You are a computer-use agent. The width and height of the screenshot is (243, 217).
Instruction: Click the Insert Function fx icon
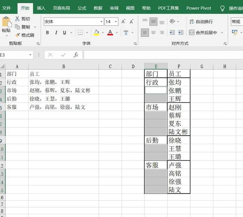click(x=76, y=55)
